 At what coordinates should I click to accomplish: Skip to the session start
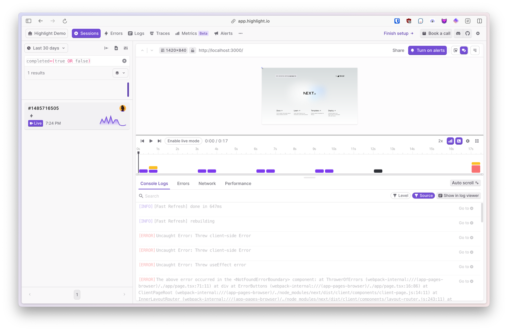pos(142,141)
